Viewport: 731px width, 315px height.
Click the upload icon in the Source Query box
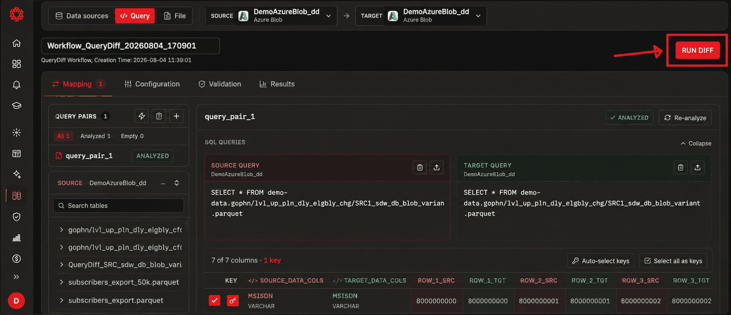tap(437, 167)
